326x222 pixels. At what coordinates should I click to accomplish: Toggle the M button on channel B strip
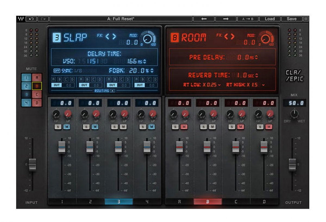pos(212,127)
